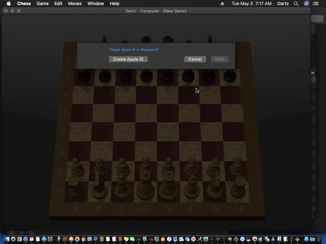
Task: Open System Preferences gear in Dock
Action: tap(50, 239)
